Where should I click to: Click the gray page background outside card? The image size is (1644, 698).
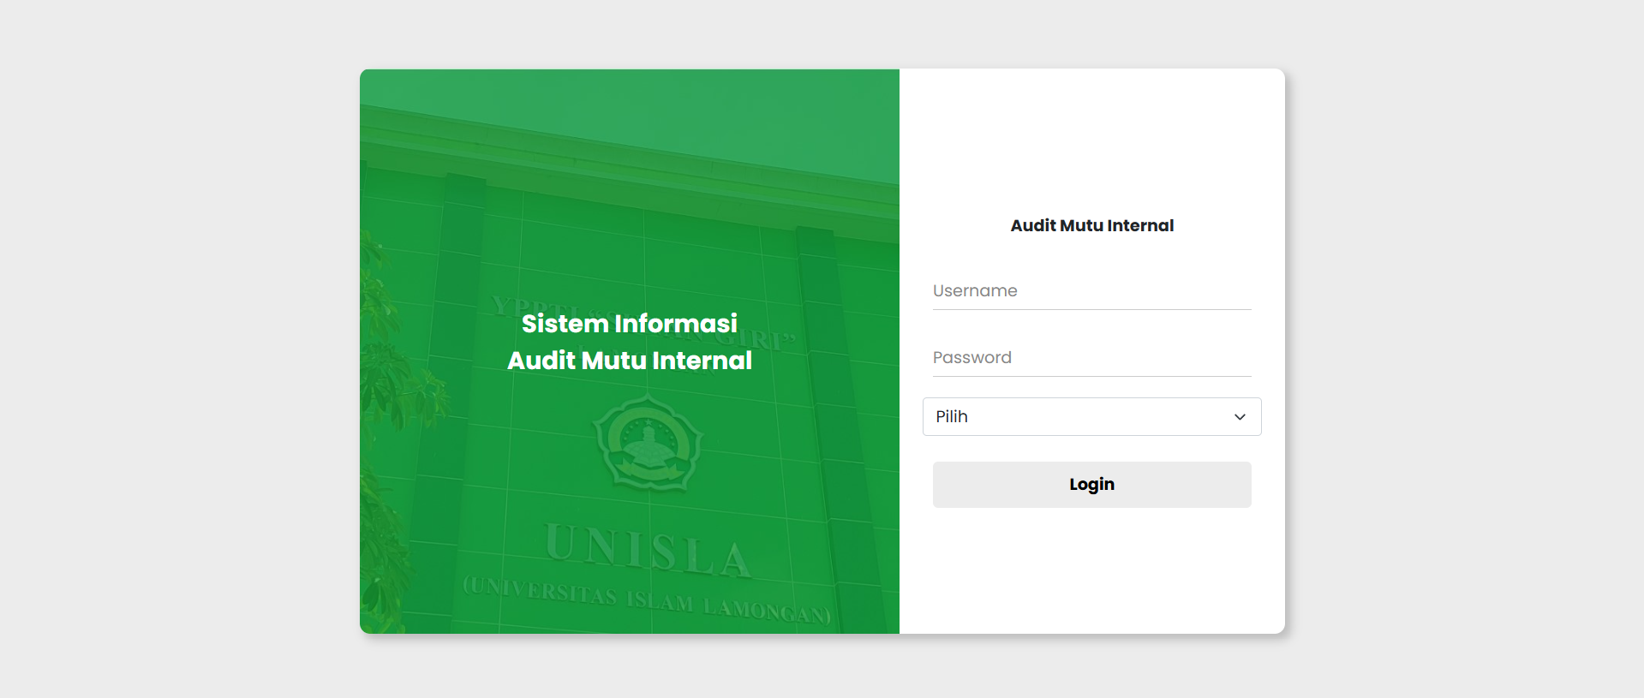(171, 343)
